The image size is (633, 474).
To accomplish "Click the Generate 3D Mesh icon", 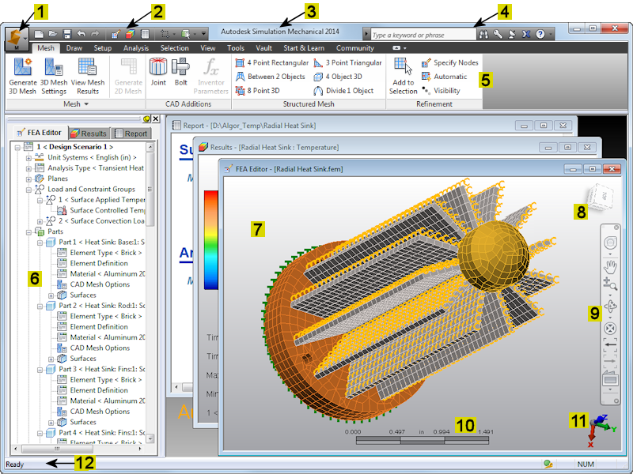I will (x=23, y=66).
